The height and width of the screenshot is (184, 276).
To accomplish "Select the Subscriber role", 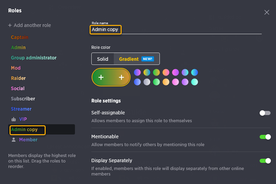I will pos(23,99).
